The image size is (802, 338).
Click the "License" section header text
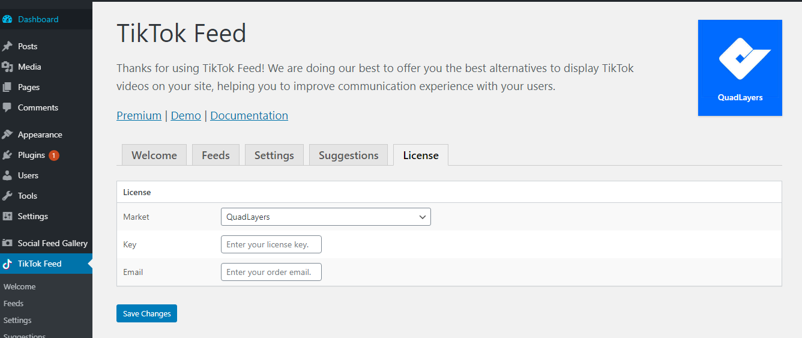pyautogui.click(x=137, y=192)
